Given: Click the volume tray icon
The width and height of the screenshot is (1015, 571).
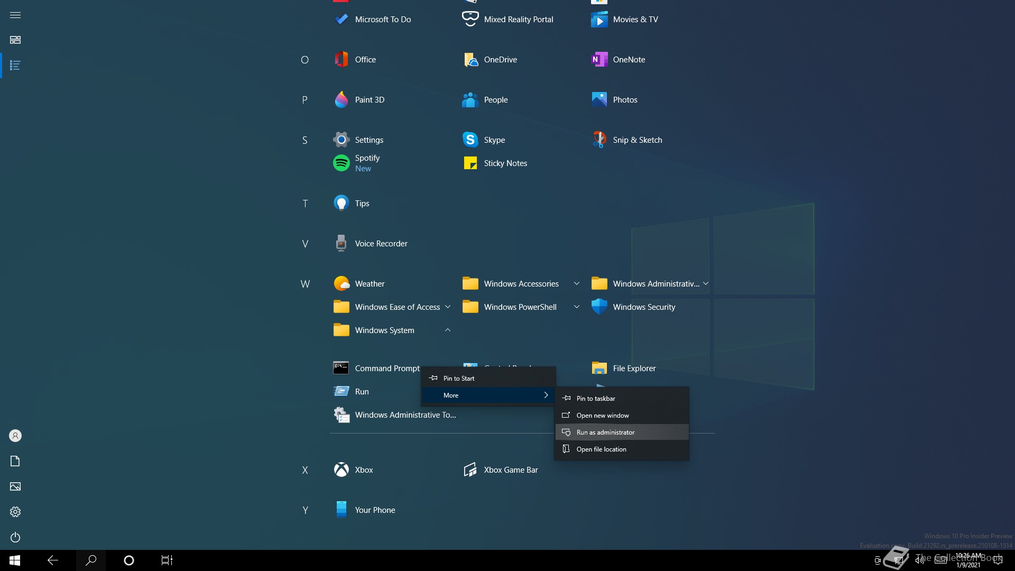Looking at the screenshot, I should [920, 560].
